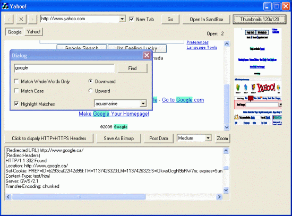
Task: Open the aquamarine highlight color dropdown
Action: [x=143, y=103]
